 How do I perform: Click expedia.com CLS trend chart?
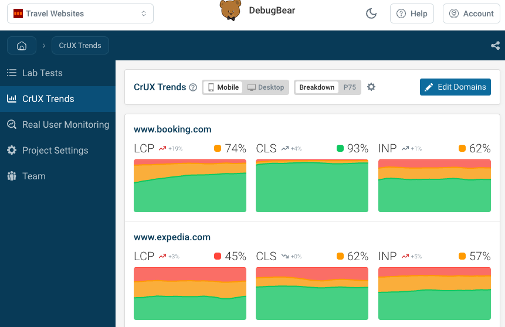point(312,294)
